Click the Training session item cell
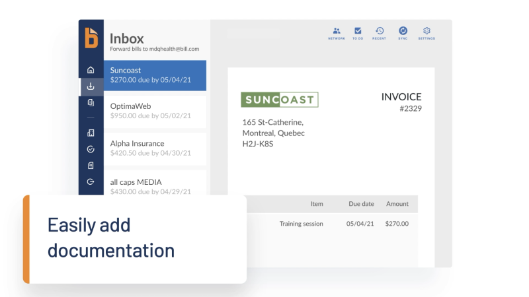 coord(302,224)
